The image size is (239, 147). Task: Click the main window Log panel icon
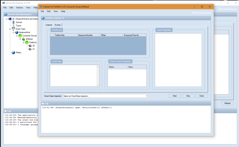[6, 111]
